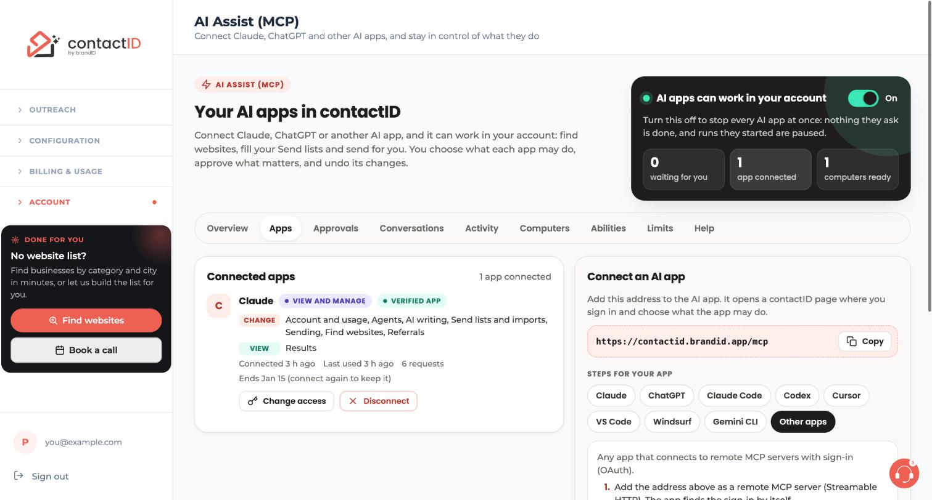
Task: Click the Sign out arrow icon
Action: (x=19, y=476)
